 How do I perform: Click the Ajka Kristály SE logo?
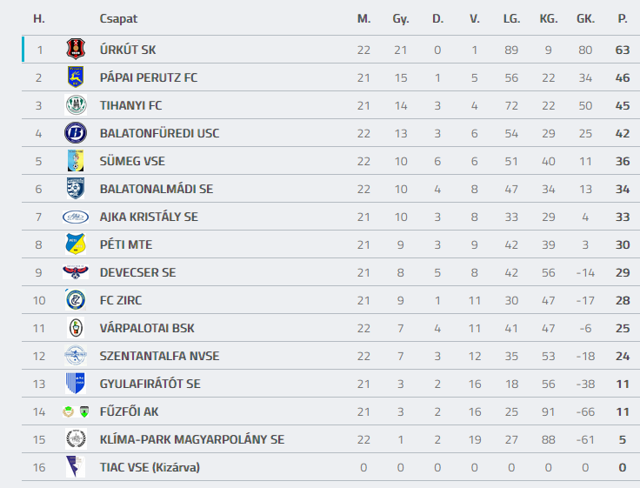pyautogui.click(x=76, y=217)
